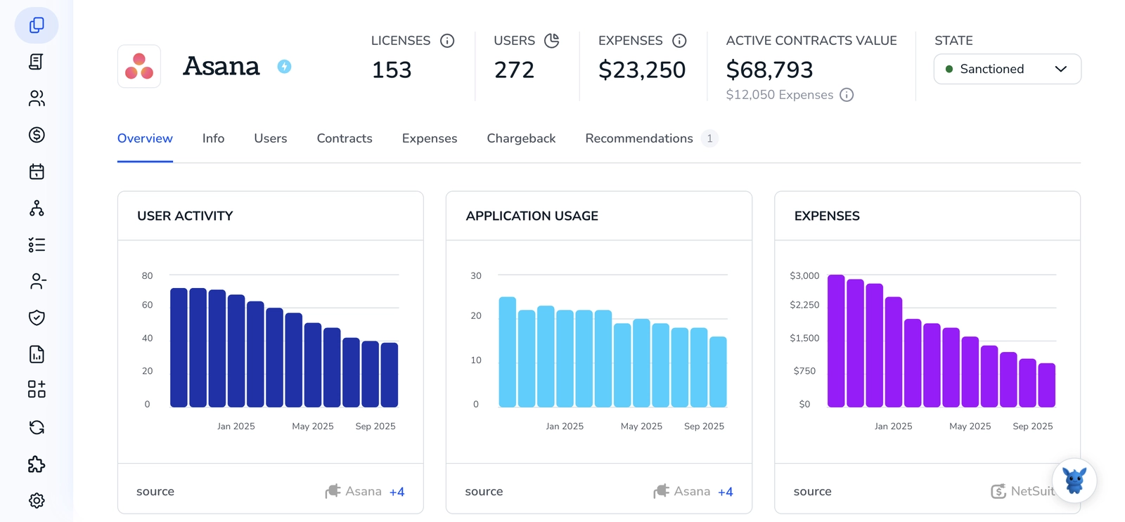The image size is (1125, 522).
Task: Open the receipt document icon in the sidebar
Action: click(x=37, y=62)
